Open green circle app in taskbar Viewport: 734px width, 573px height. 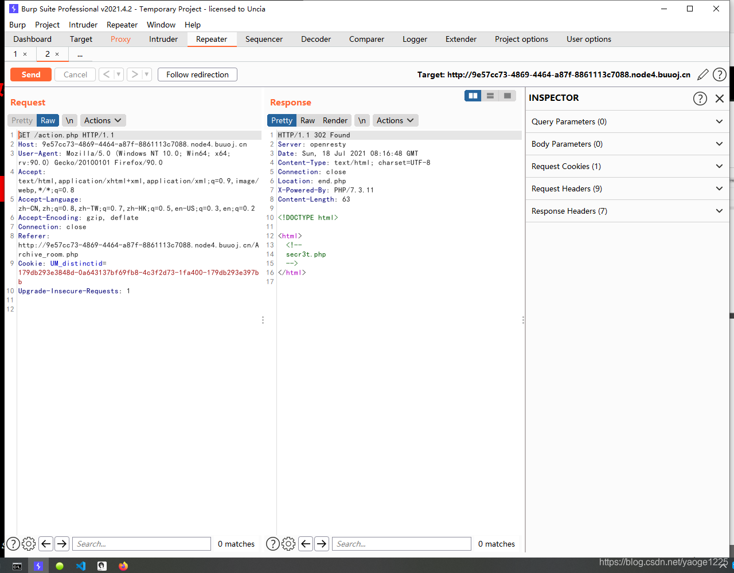[60, 566]
